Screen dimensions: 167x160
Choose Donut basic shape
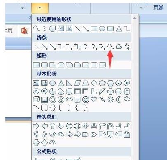click(x=53, y=100)
